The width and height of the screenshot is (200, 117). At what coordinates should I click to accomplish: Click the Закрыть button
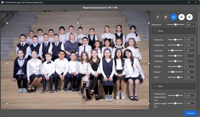[x=191, y=113]
